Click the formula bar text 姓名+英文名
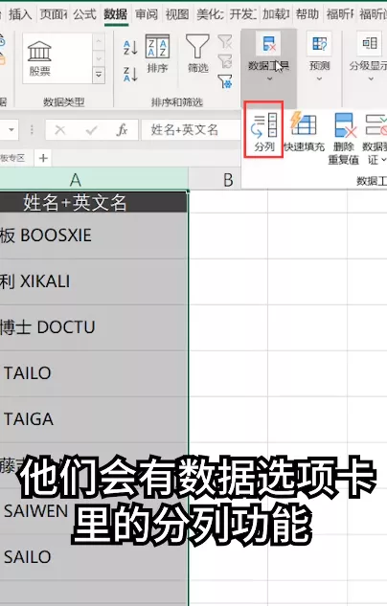The height and width of the screenshot is (606, 387). pos(185,130)
